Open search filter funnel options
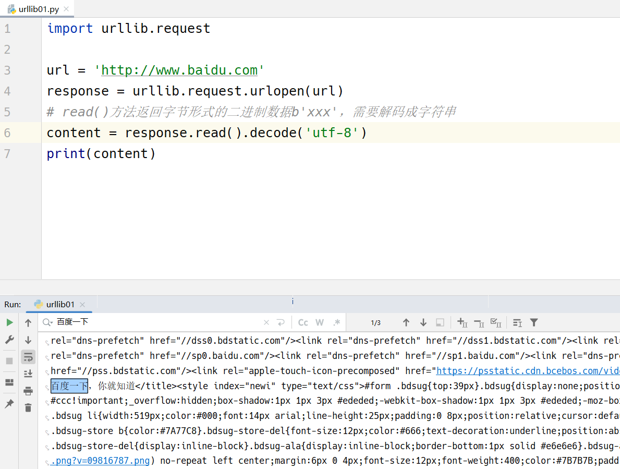 534,323
